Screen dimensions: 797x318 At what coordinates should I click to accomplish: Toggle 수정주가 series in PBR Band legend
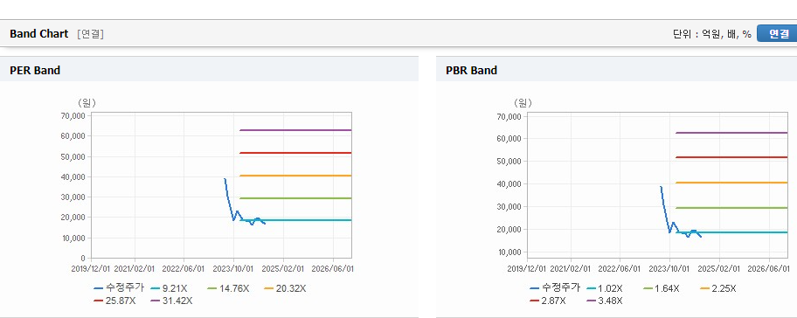click(x=555, y=288)
